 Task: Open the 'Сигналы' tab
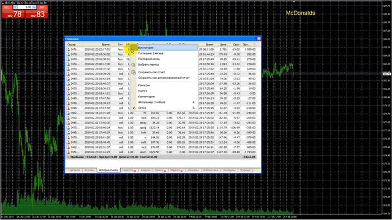(193, 170)
